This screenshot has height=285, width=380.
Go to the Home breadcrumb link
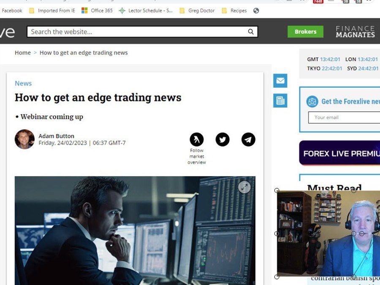tap(23, 53)
